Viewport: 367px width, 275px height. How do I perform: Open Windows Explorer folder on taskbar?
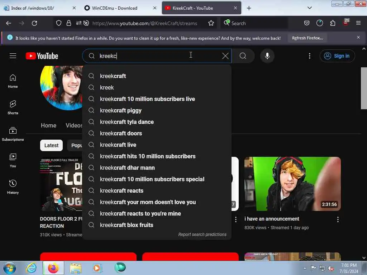click(x=76, y=268)
